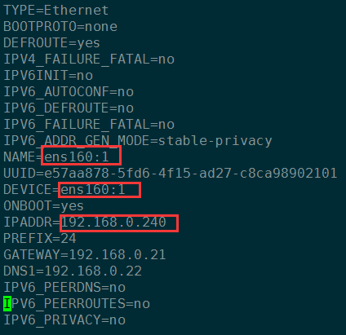Click the green cursor on IPV6_PEERROUTES
The image size is (346, 335).
click(x=7, y=303)
